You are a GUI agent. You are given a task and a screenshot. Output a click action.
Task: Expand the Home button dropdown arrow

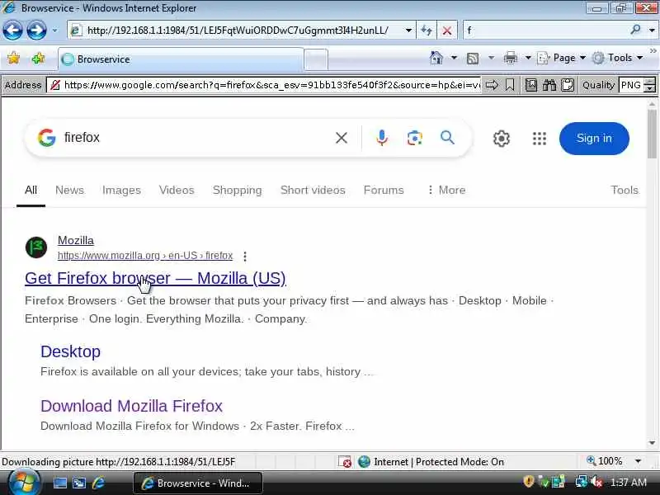454,58
